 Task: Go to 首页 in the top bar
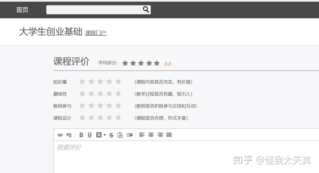tap(22, 10)
